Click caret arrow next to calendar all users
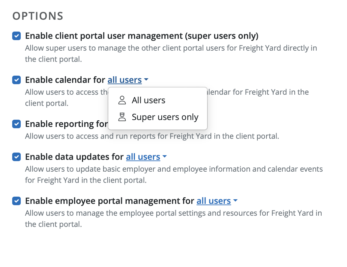Viewport: 347px width, 267px height. pos(147,80)
